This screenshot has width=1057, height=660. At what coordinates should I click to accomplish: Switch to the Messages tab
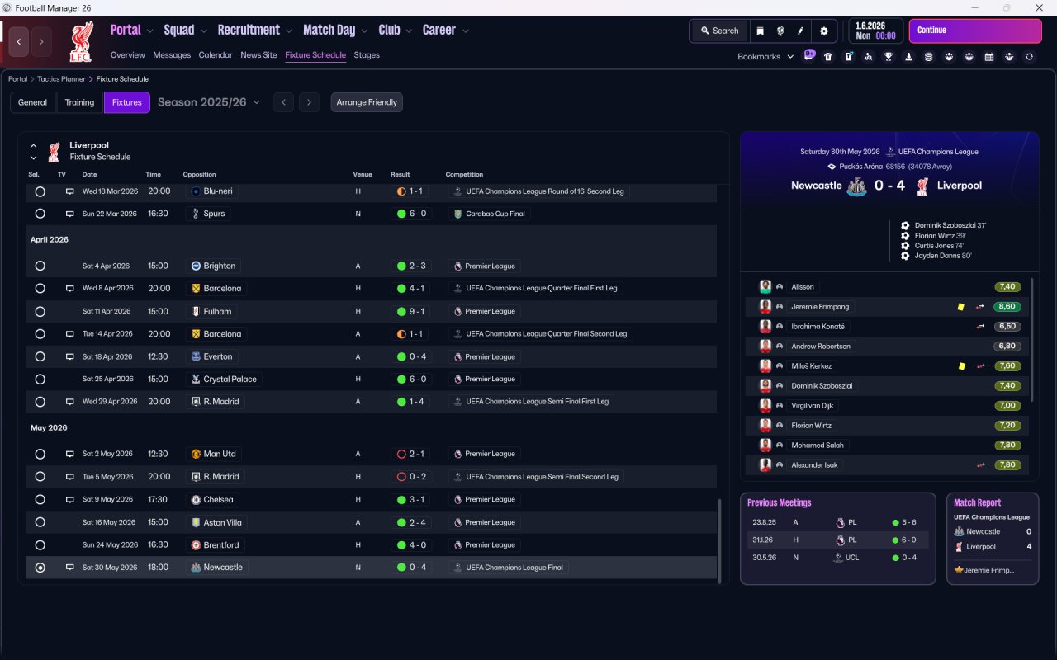172,55
